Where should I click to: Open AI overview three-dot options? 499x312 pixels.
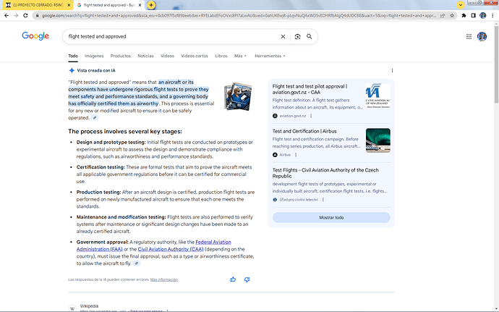click(x=392, y=70)
